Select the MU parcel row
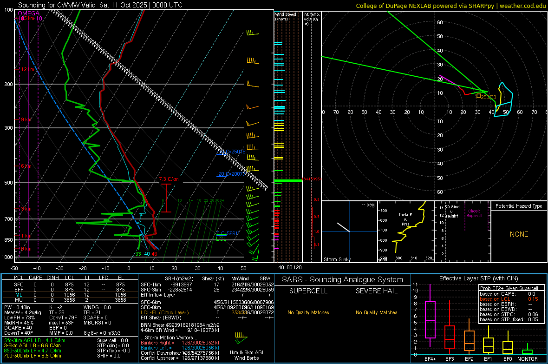 pyautogui.click(x=70, y=300)
